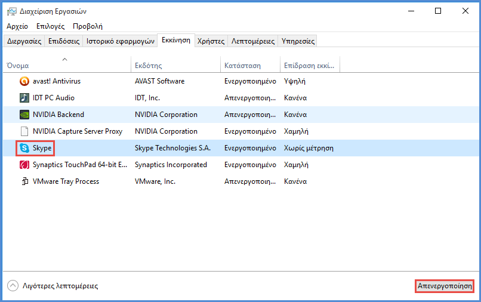Click the VMware Tray Process icon
Viewport: 481px width, 302px height.
(24, 181)
